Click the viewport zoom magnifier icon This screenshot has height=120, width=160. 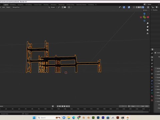click(x=148, y=23)
